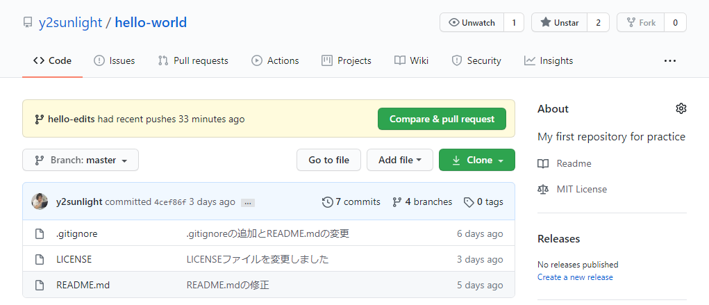Image resolution: width=709 pixels, height=305 pixels.
Task: Toggle Unwatch for this repository
Action: (472, 22)
